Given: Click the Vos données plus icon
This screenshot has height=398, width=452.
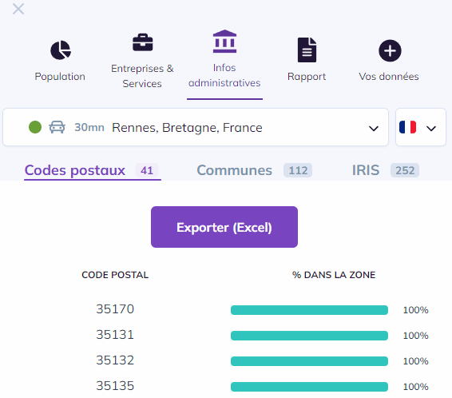Looking at the screenshot, I should (390, 51).
